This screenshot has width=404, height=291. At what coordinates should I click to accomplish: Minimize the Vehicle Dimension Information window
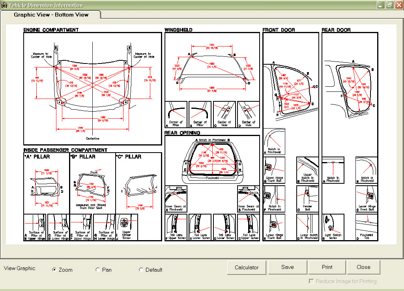381,5
